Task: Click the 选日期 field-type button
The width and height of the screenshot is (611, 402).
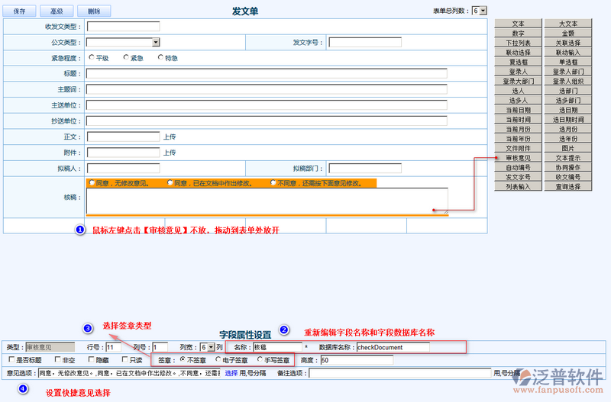Action: click(568, 110)
